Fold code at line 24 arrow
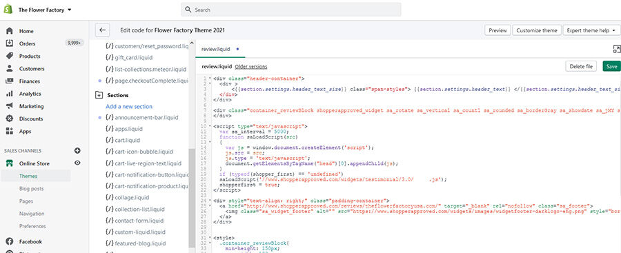Viewport: 621px width, 253px height. pyautogui.click(x=210, y=201)
